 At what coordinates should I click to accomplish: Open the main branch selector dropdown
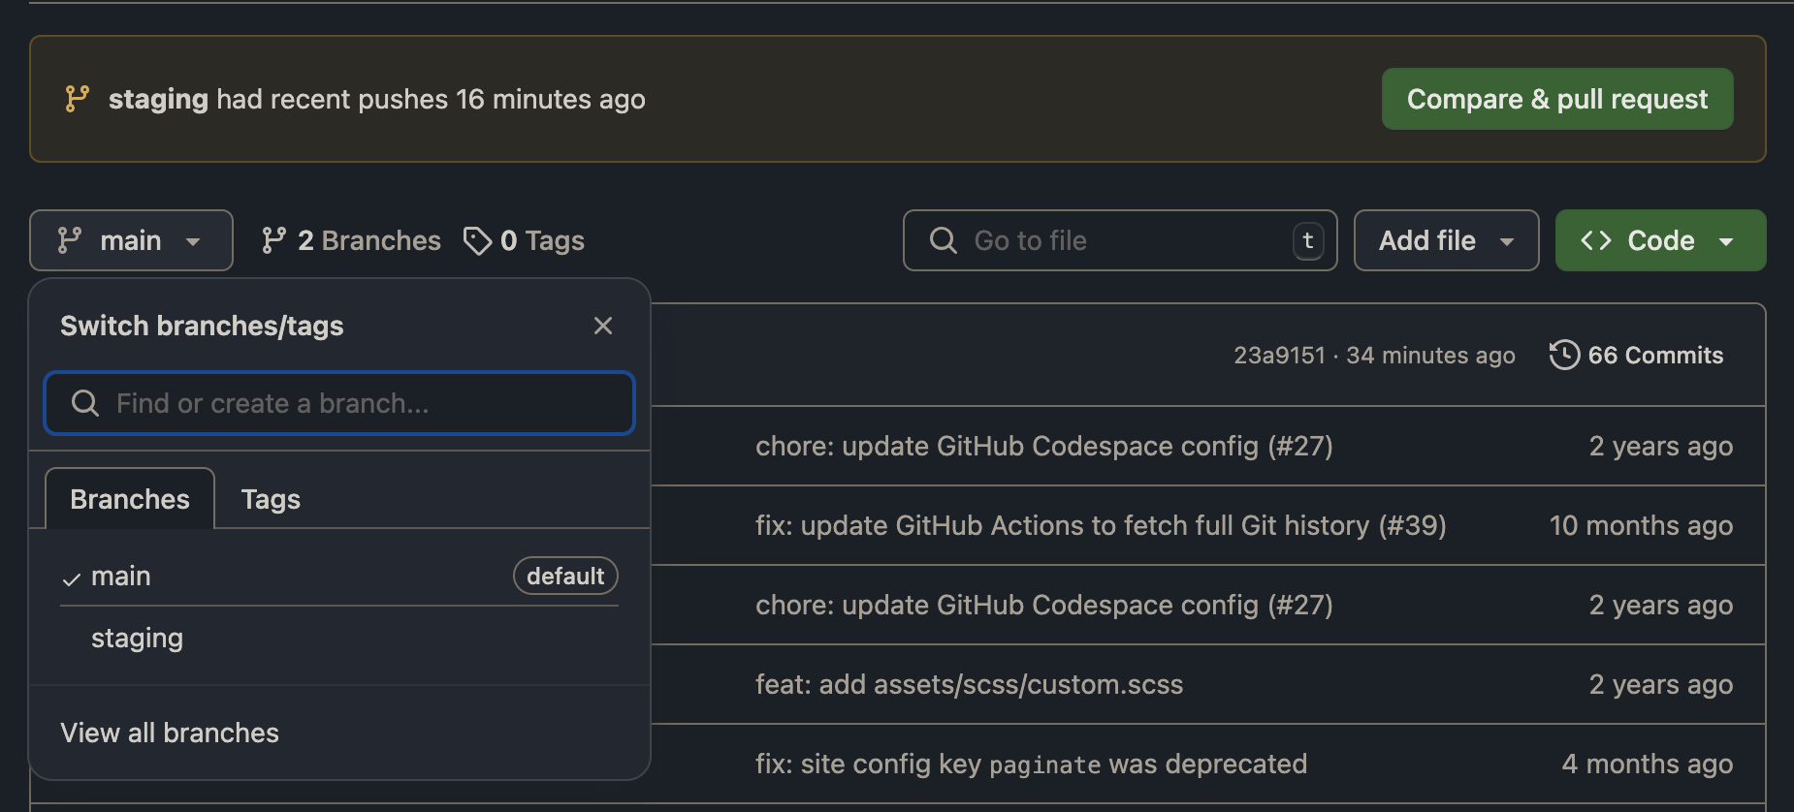tap(131, 240)
